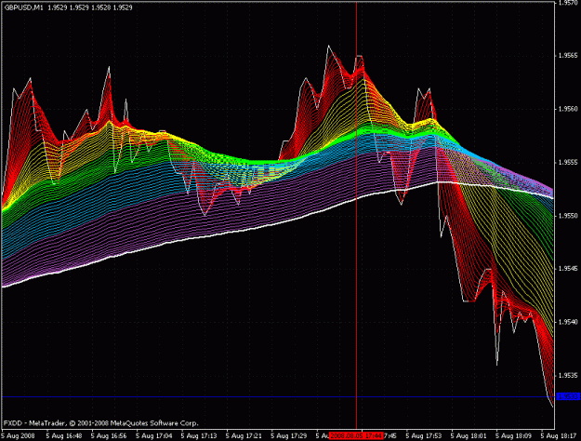581x441 pixels.
Task: Click the '5 Aug 17:13' time label
Action: point(199,435)
